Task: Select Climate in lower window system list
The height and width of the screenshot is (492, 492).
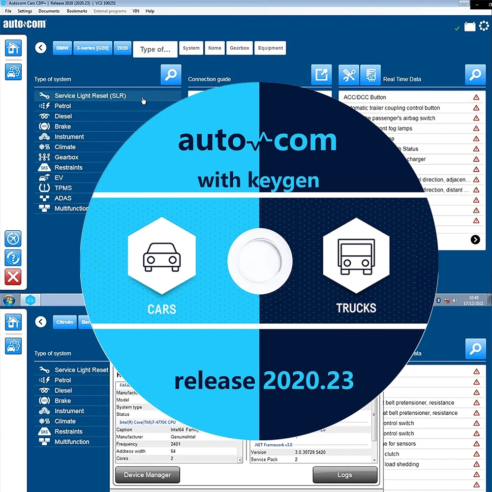Action: pos(72,421)
